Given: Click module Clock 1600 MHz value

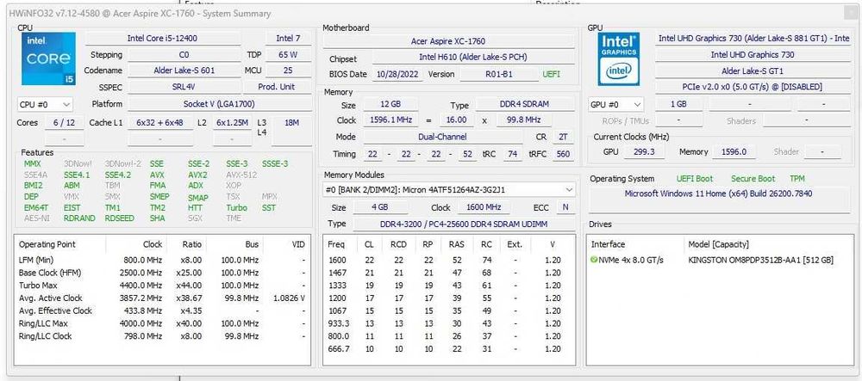Looking at the screenshot, I should (482, 208).
